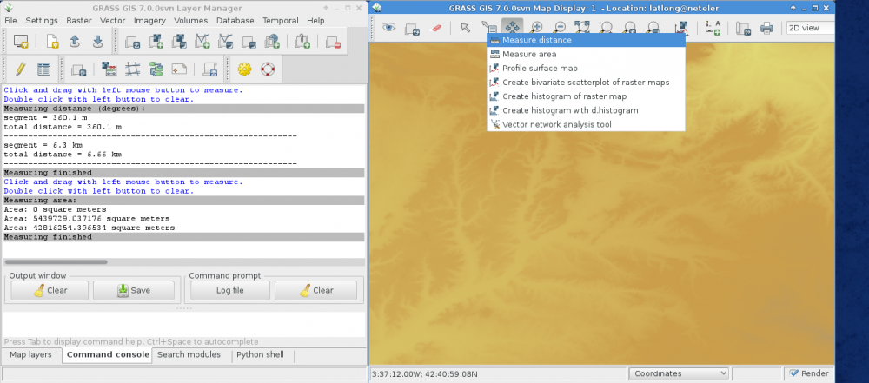Viewport: 869px width, 383px height.
Task: Open the File menu
Action: click(x=10, y=21)
